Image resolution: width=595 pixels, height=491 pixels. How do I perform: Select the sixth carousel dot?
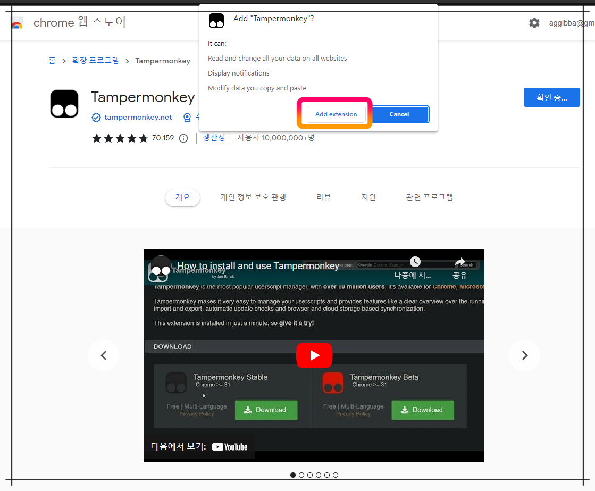336,475
